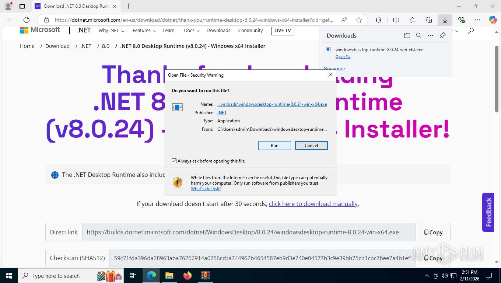Image resolution: width=501 pixels, height=283 pixels.
Task: Expand the Docs dropdown menu
Action: tap(192, 31)
